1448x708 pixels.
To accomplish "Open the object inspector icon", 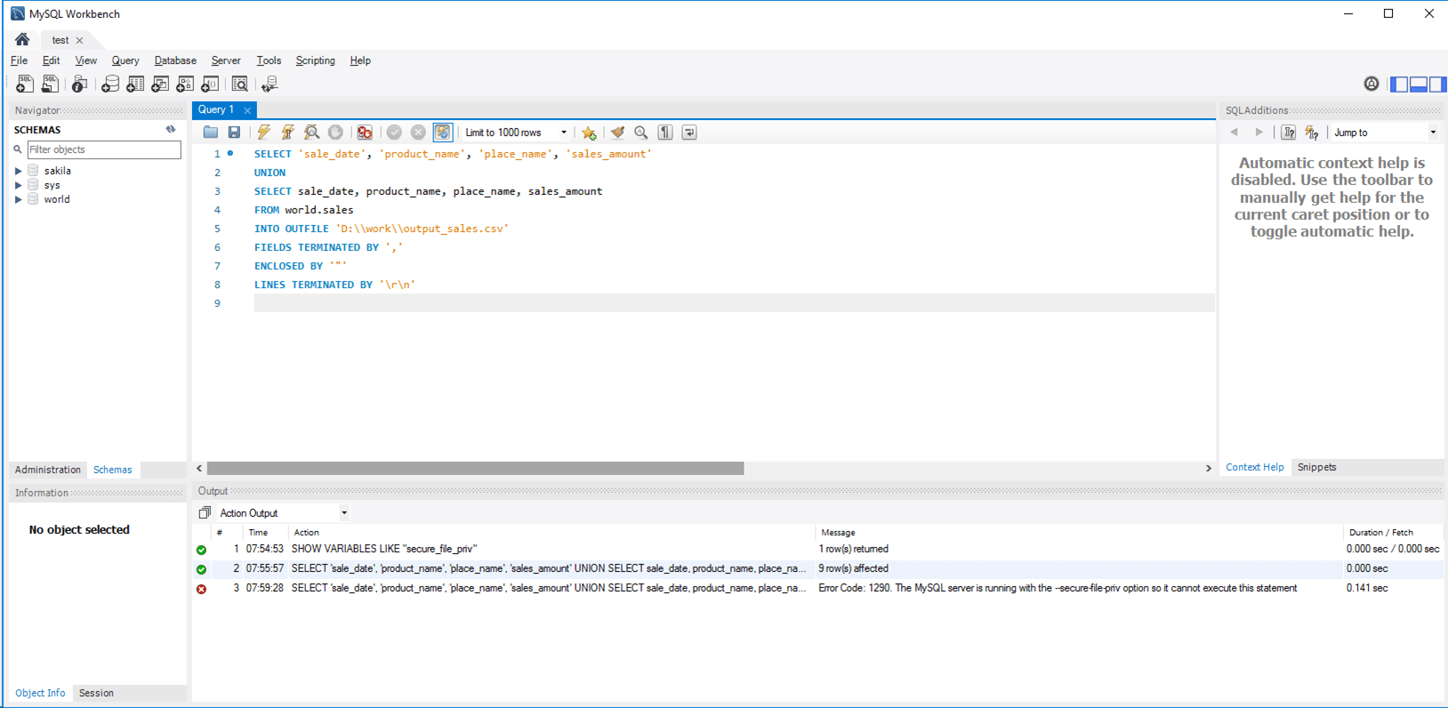I will coord(79,84).
